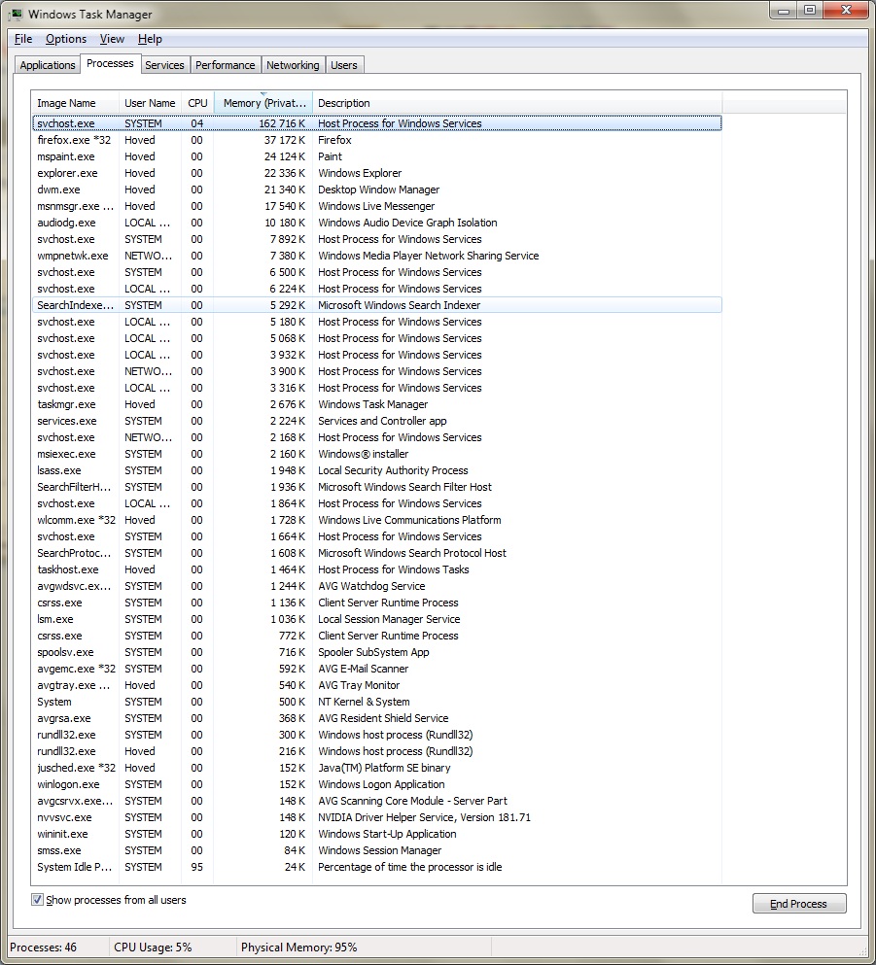Screen dimensions: 876x965
Task: Open the File menu
Action: [x=23, y=39]
